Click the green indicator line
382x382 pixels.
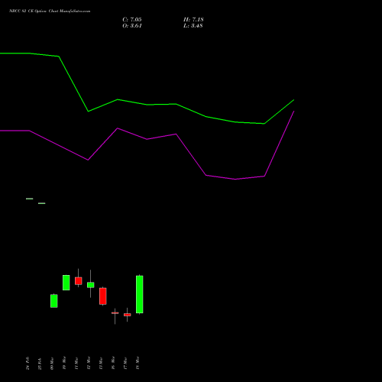(147, 105)
